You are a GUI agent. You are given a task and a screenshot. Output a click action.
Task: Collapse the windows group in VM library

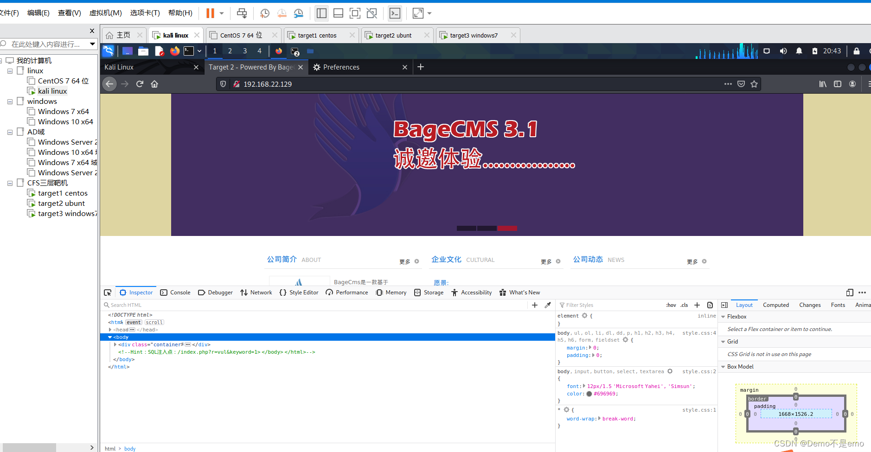(10, 102)
